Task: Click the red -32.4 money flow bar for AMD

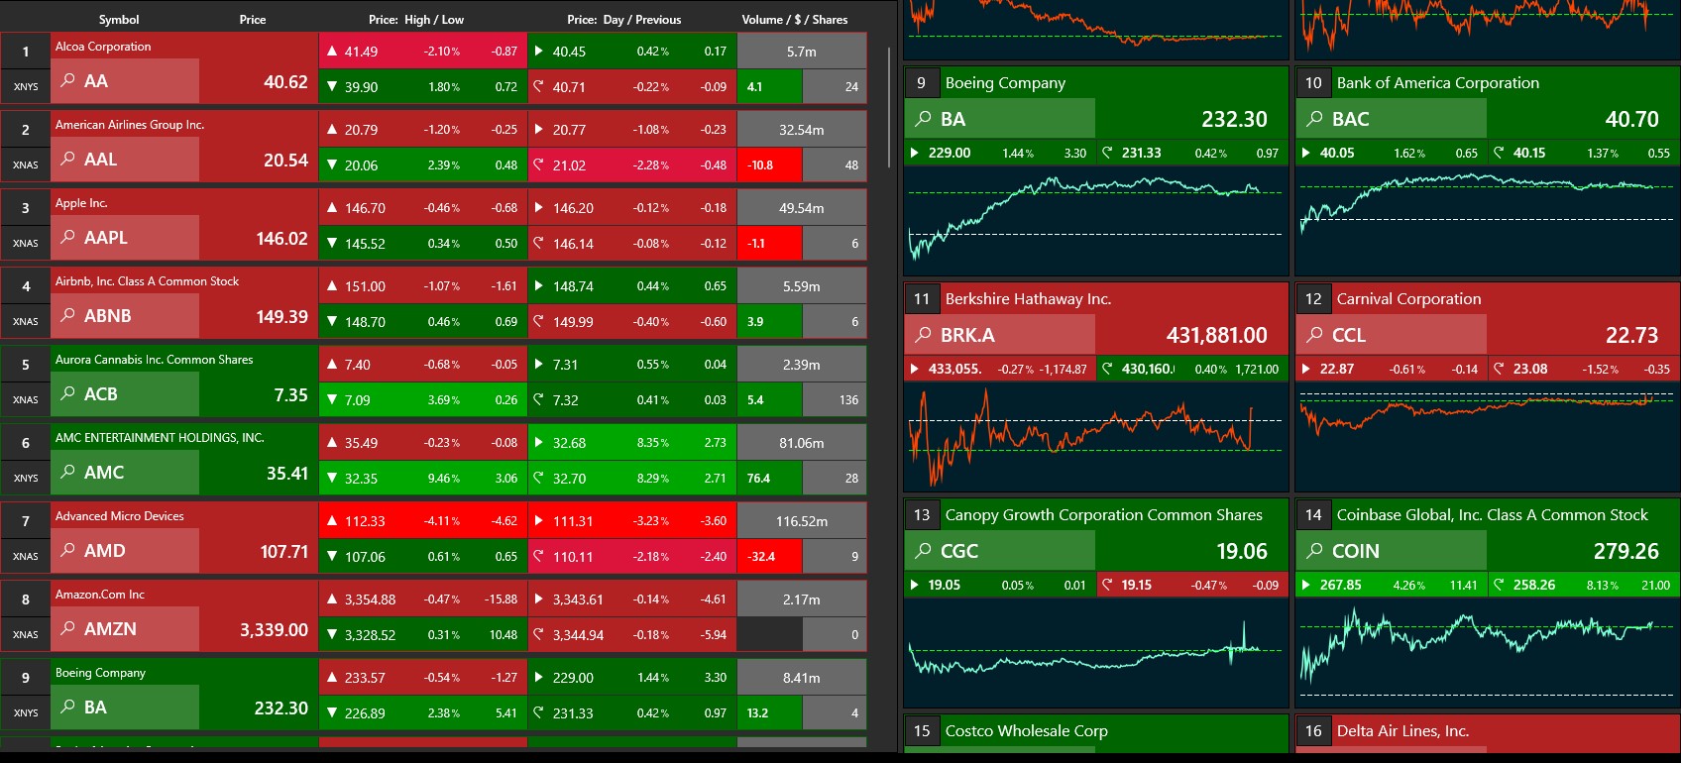Action: click(x=768, y=557)
